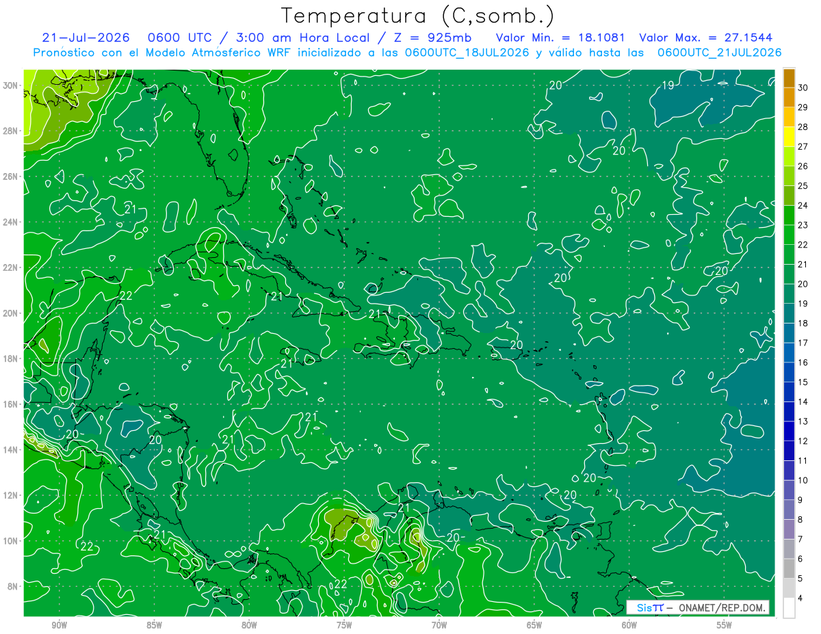Click the 'Valor Min. = 18.1081' value
821x634 pixels.
click(560, 38)
